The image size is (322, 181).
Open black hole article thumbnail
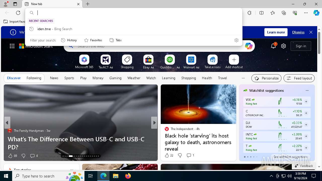tap(198, 104)
